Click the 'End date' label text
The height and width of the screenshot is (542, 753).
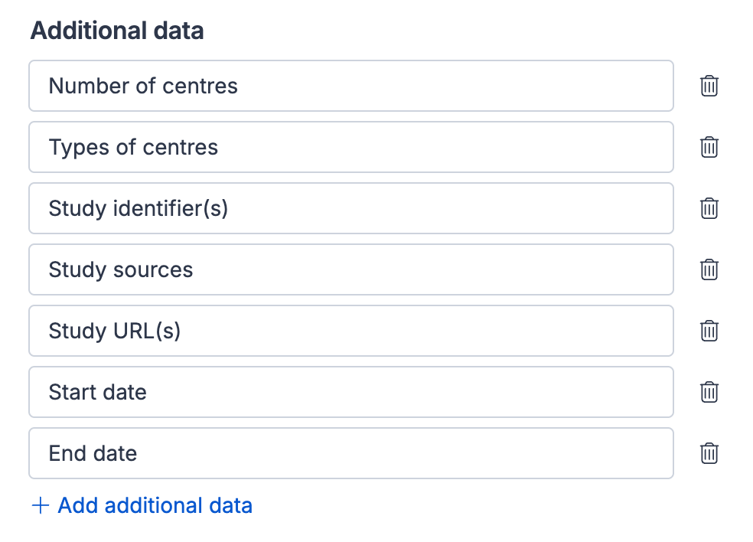[93, 453]
